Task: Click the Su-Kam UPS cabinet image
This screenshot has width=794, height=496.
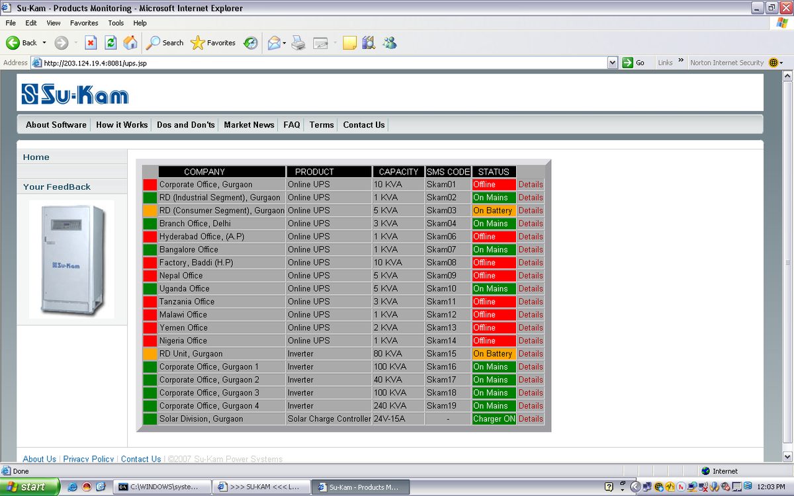Action: 71,259
